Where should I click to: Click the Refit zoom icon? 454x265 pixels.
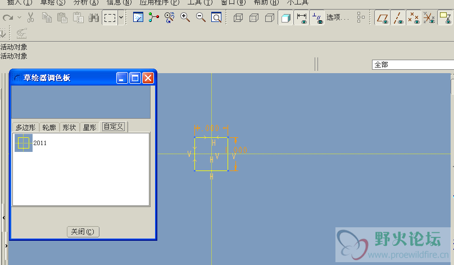216,17
